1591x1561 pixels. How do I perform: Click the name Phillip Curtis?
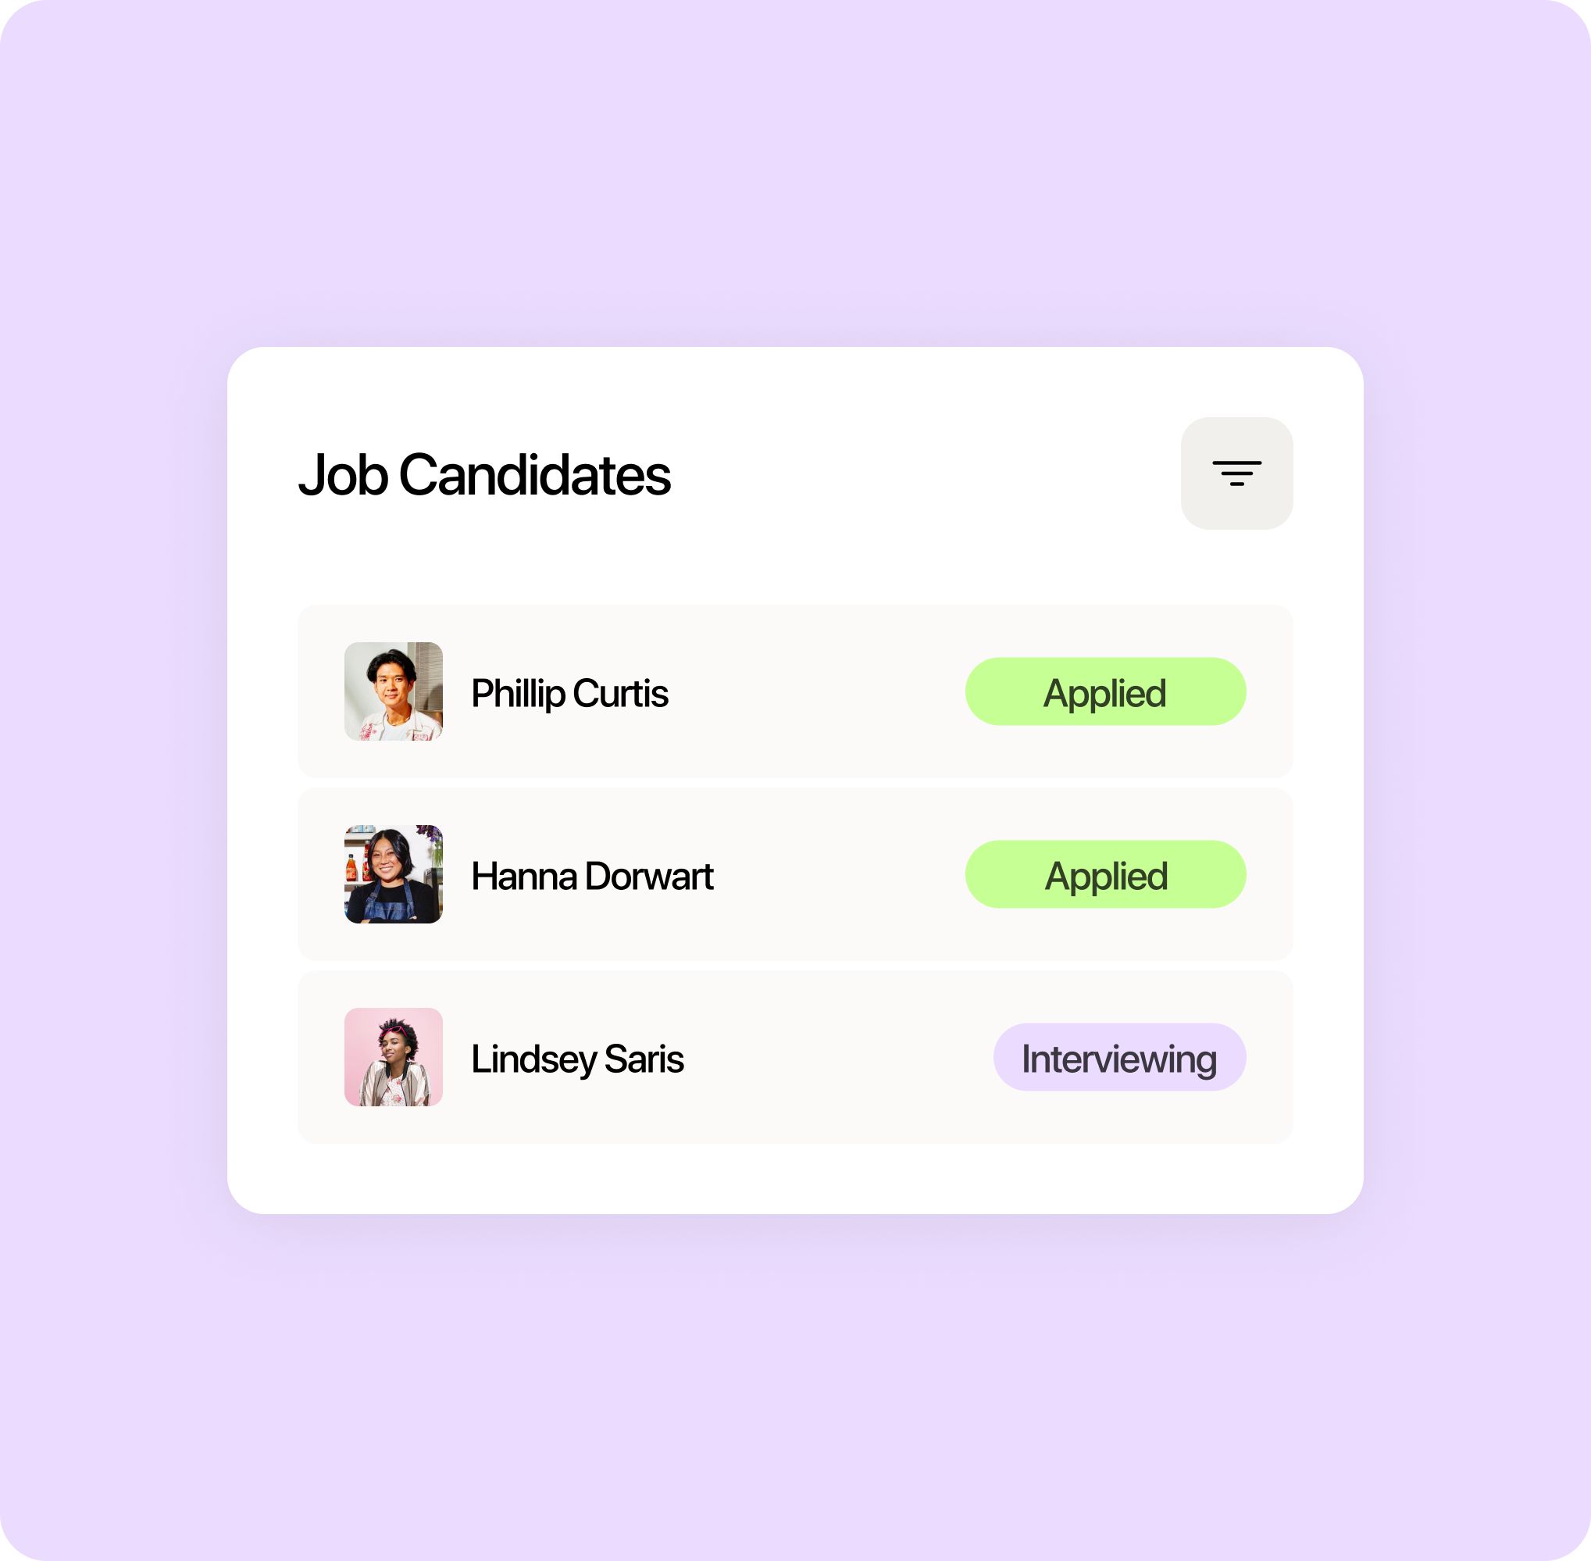click(x=569, y=693)
